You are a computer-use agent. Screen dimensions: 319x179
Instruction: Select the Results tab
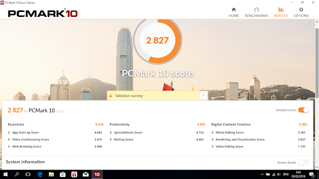coord(281,12)
